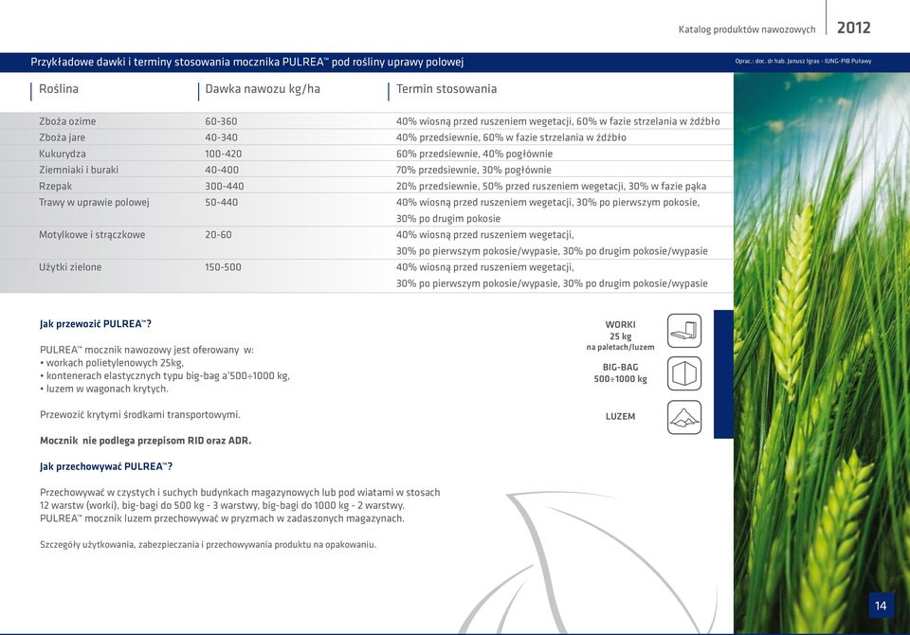Click dose value '20-60'
The height and width of the screenshot is (635, 910).
coord(218,235)
